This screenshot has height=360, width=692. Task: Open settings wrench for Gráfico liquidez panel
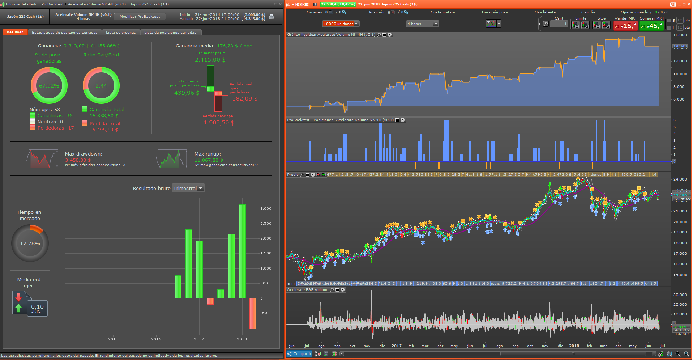pos(379,35)
